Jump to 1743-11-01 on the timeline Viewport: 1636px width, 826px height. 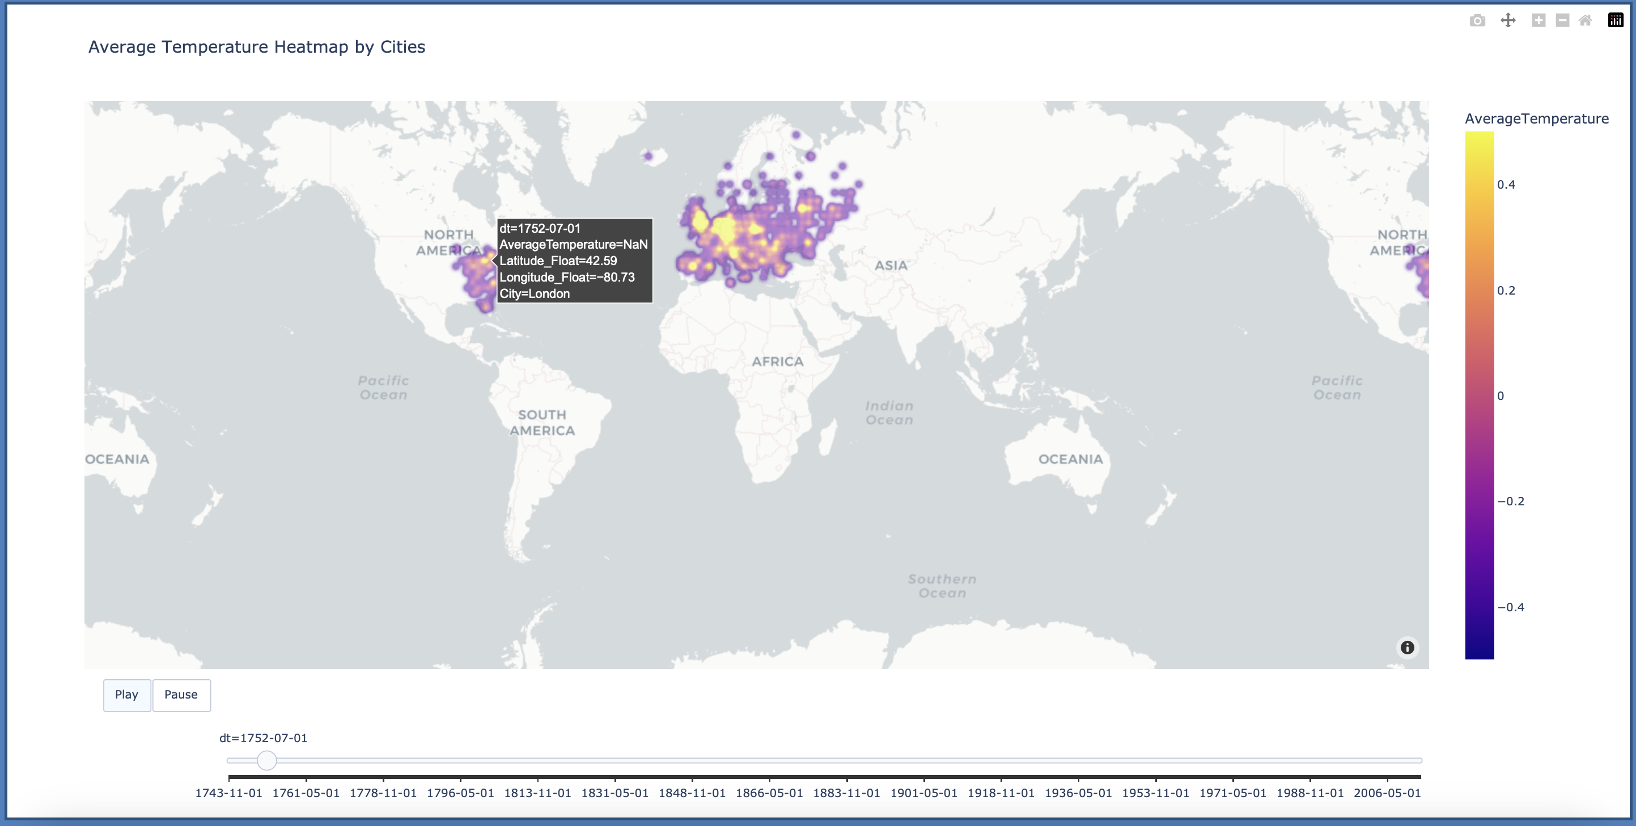click(228, 793)
